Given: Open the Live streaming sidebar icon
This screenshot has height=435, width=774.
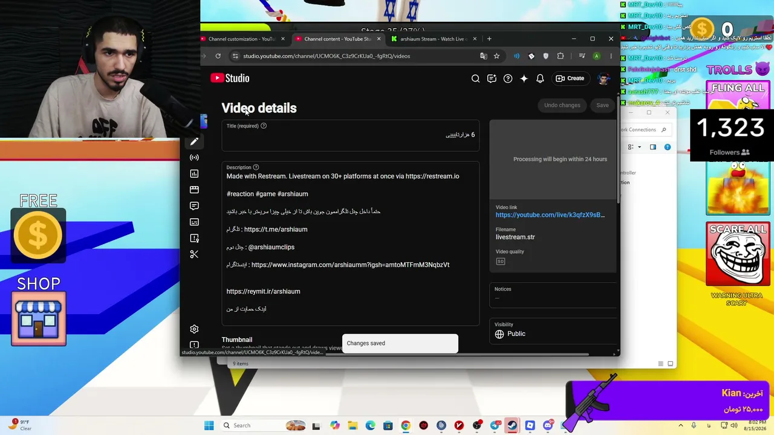Looking at the screenshot, I should pyautogui.click(x=194, y=157).
